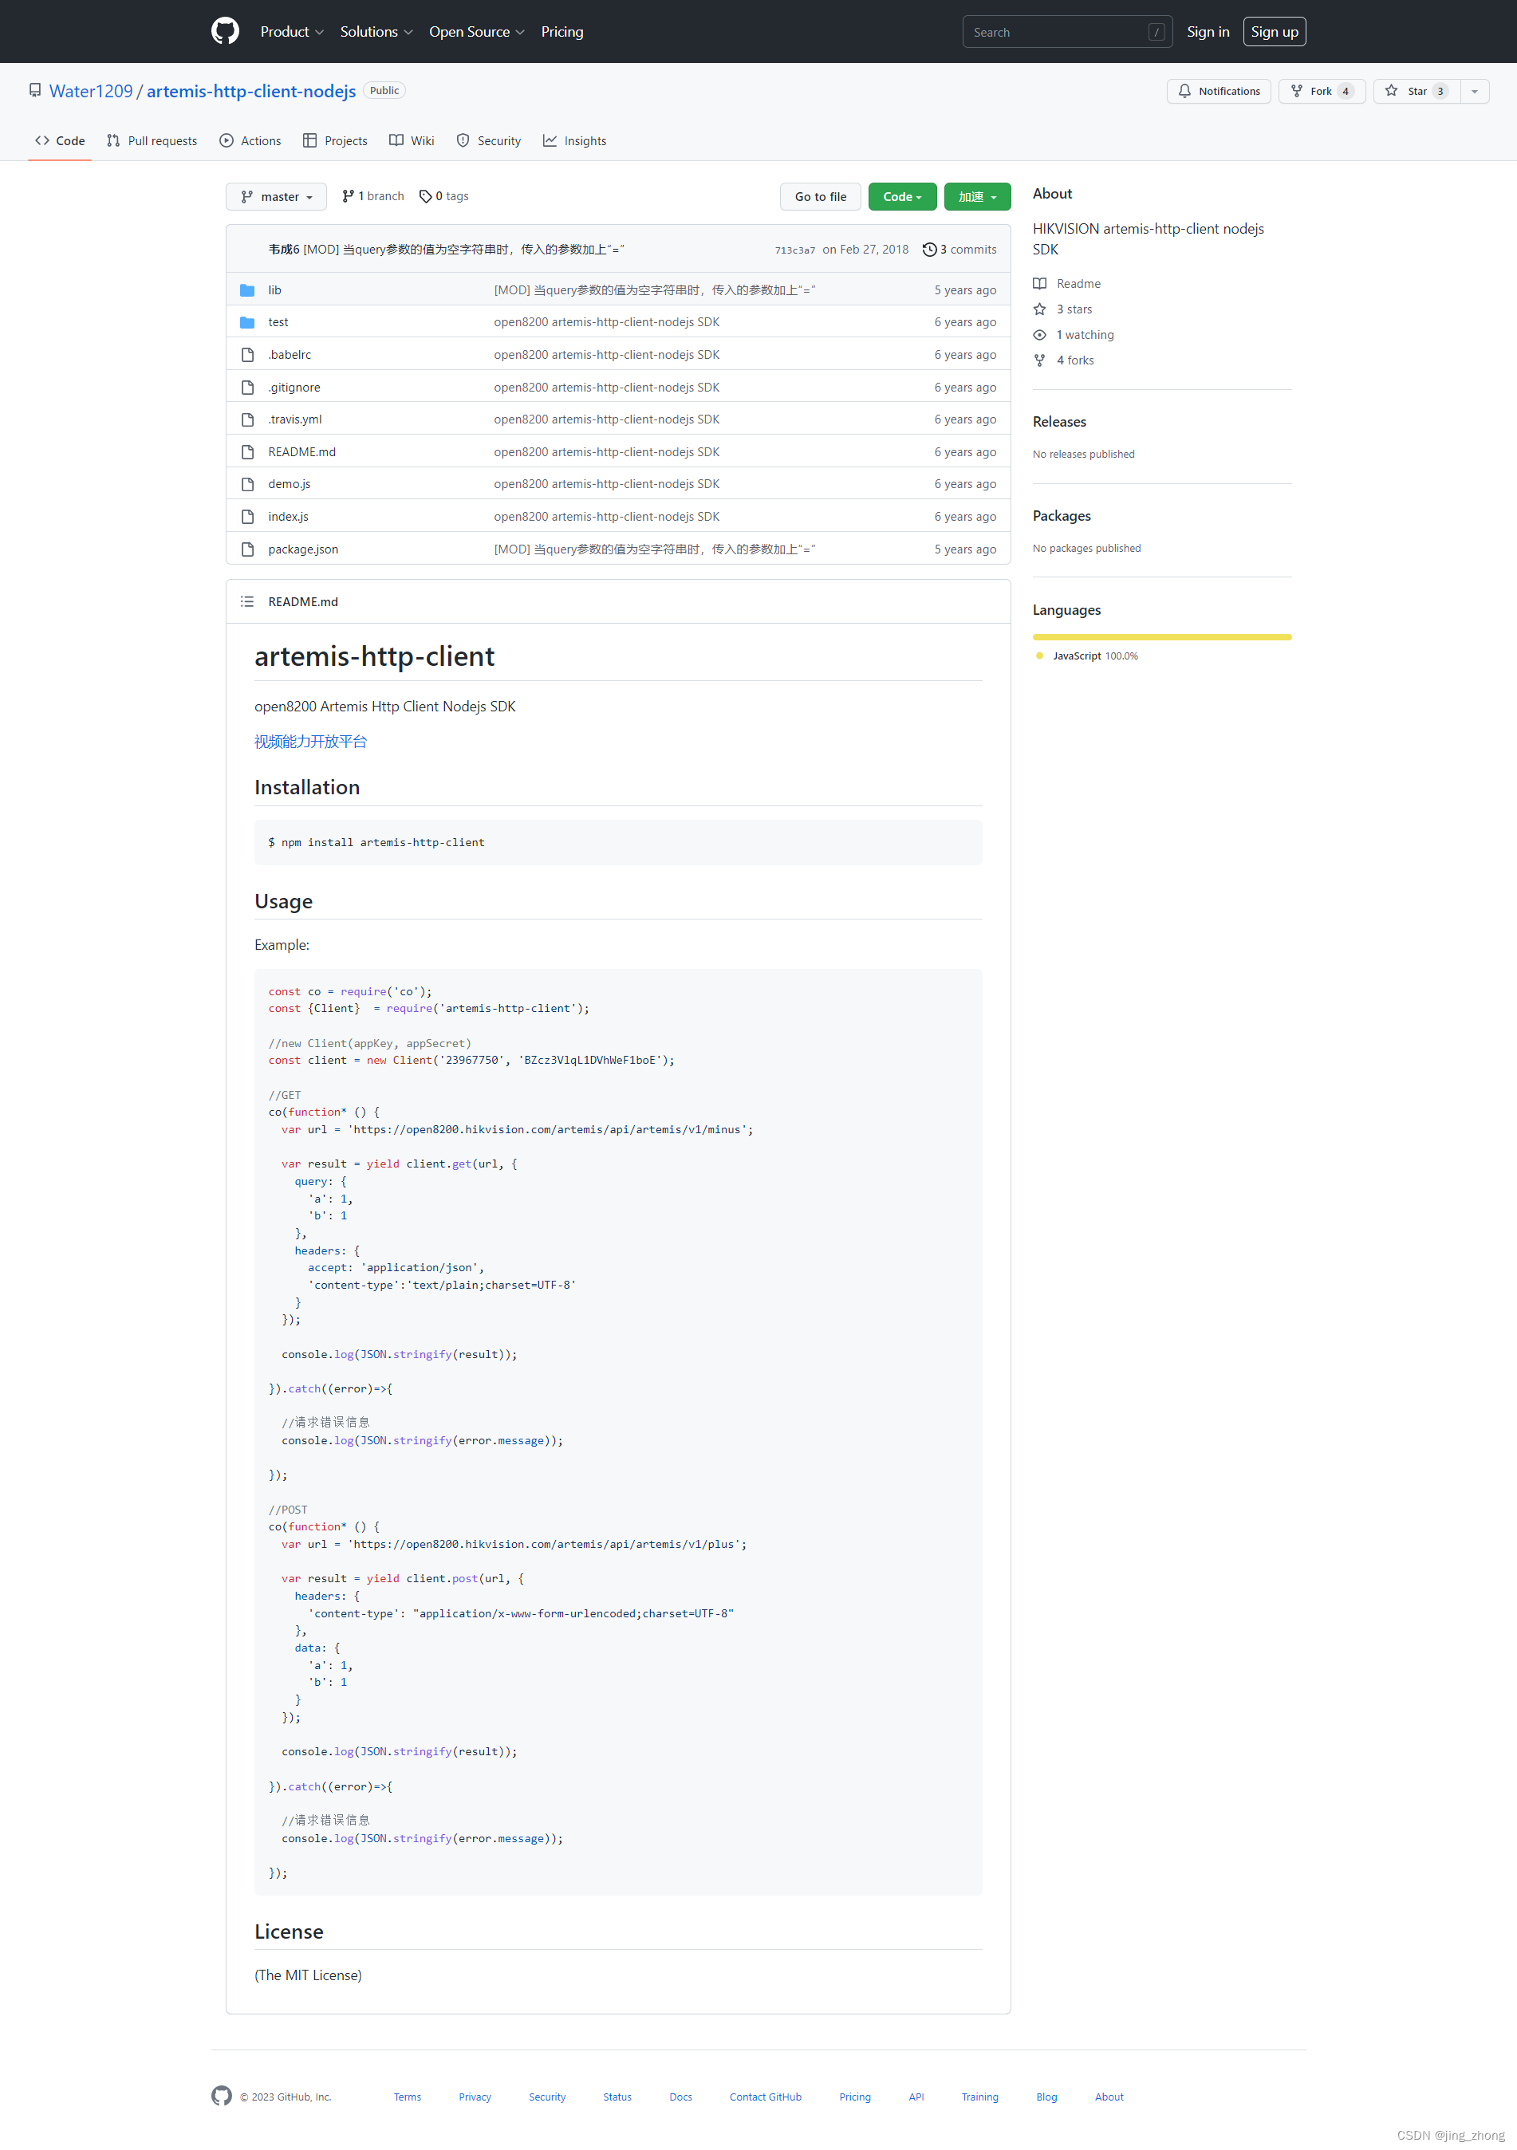Expand the Product menu
Viewport: 1517px width, 2150px height.
pyautogui.click(x=291, y=32)
